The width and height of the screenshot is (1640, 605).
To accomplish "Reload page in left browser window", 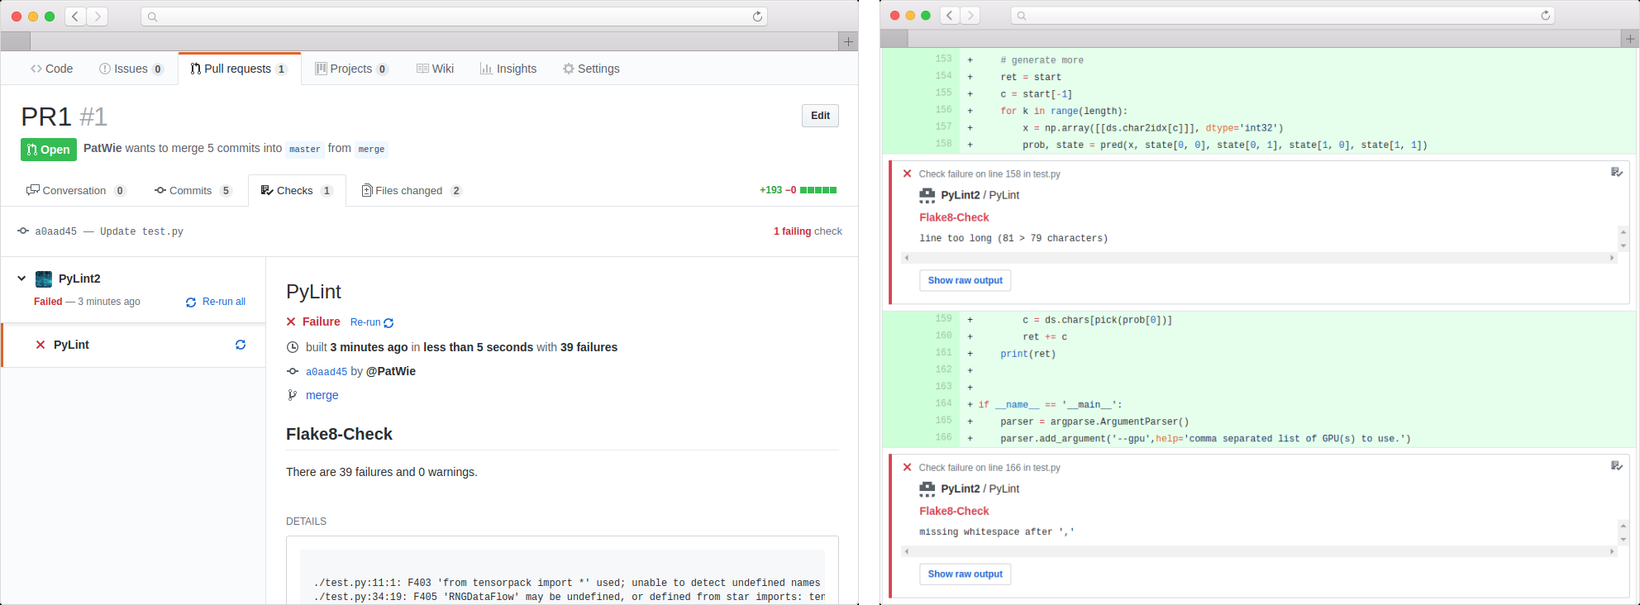I will [x=757, y=17].
